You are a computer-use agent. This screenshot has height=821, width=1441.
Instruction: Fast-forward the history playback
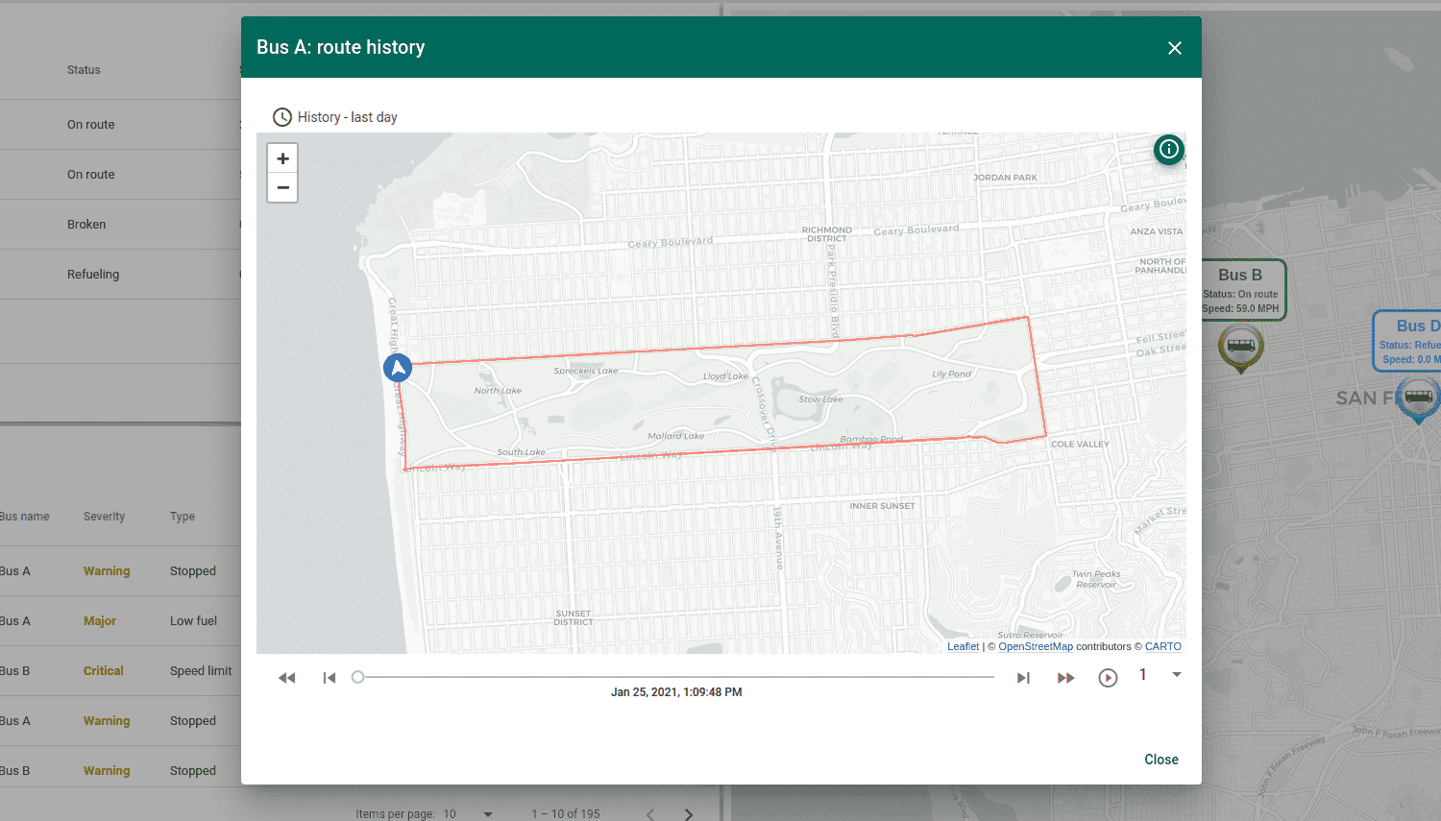coord(1065,677)
